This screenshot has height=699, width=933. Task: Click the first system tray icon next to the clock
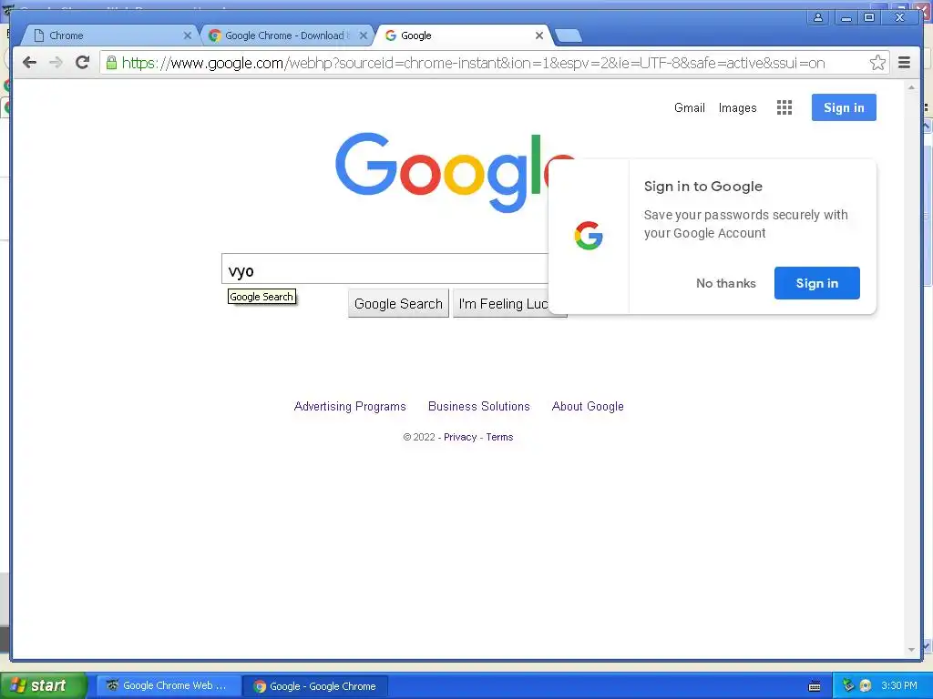848,685
